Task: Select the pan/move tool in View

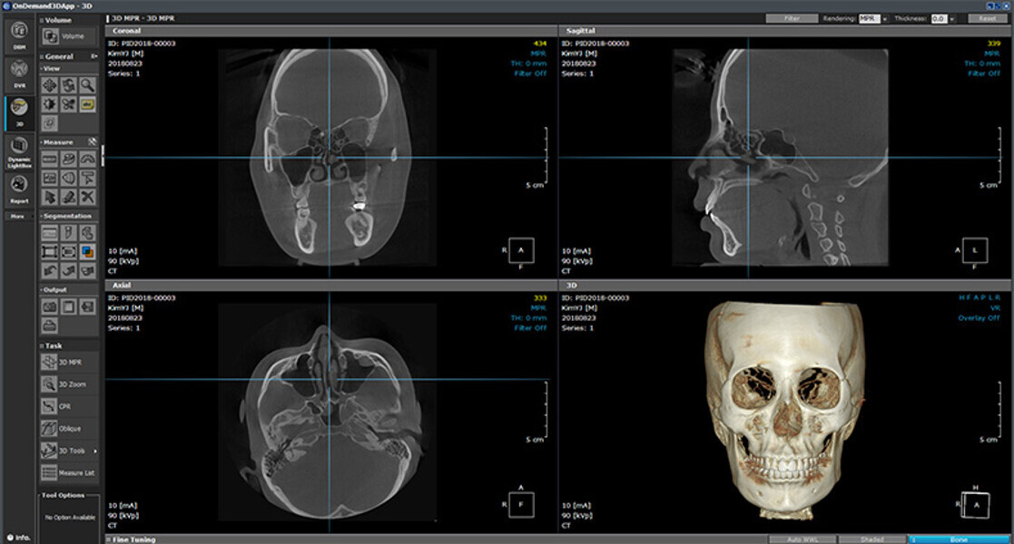Action: click(51, 85)
